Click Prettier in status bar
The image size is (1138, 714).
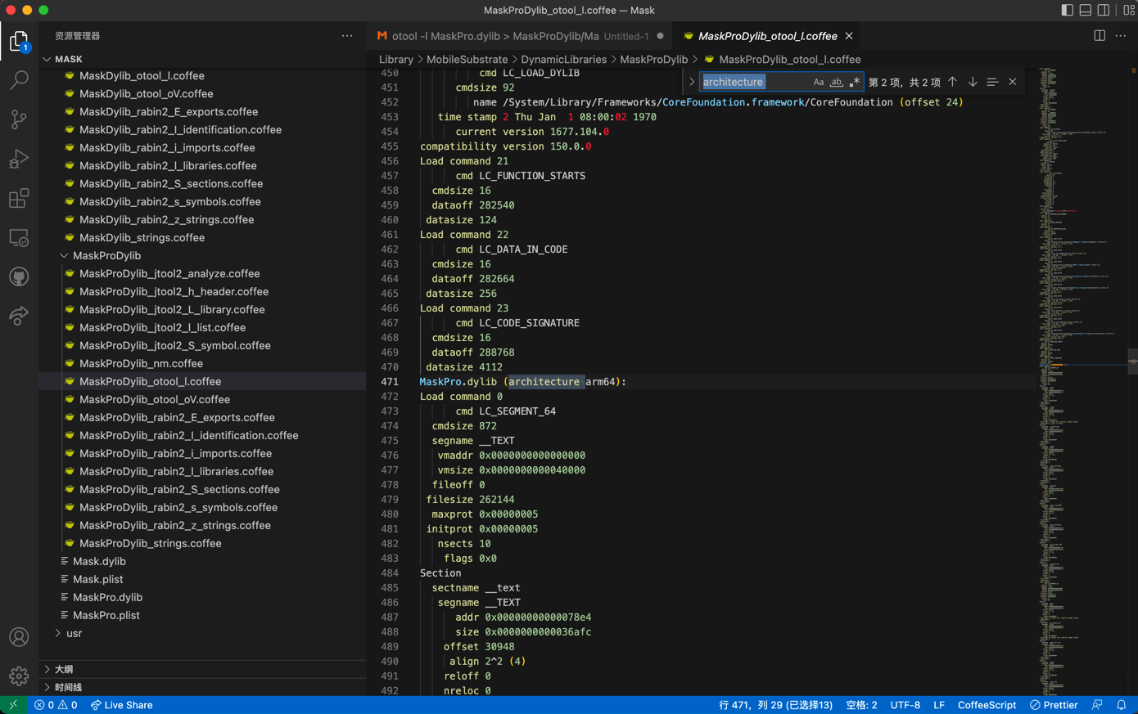1054,705
